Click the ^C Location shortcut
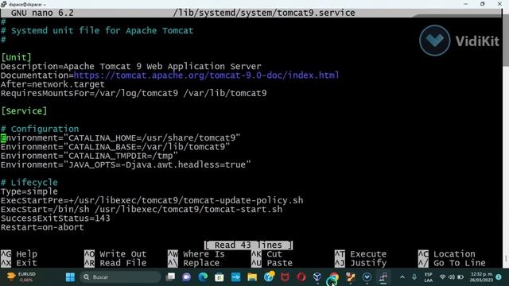The image size is (509, 286). [447, 254]
